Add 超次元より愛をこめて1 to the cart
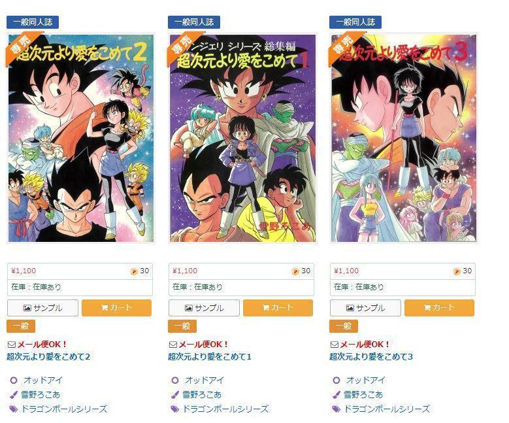The width and height of the screenshot is (509, 423). [x=278, y=308]
